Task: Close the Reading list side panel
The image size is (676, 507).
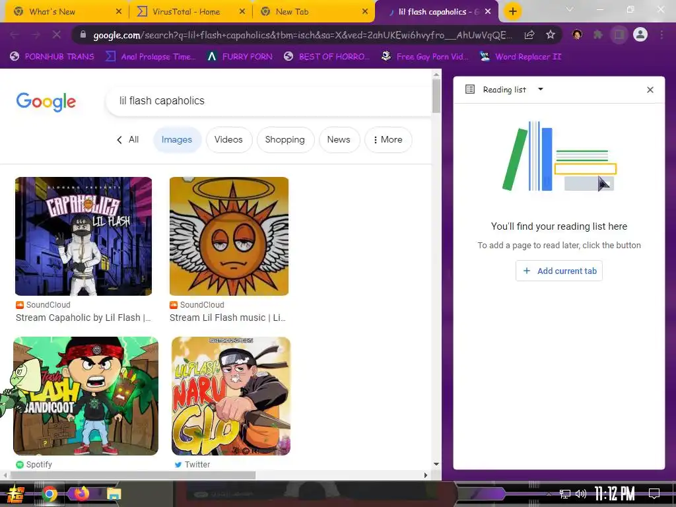Action: (650, 90)
